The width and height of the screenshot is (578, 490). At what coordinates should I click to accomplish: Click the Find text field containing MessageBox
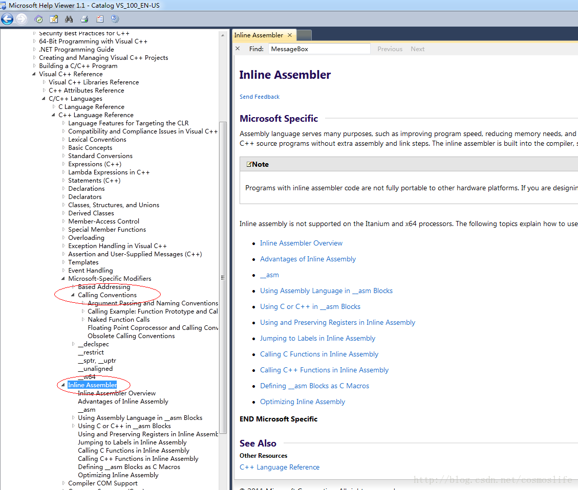point(319,49)
